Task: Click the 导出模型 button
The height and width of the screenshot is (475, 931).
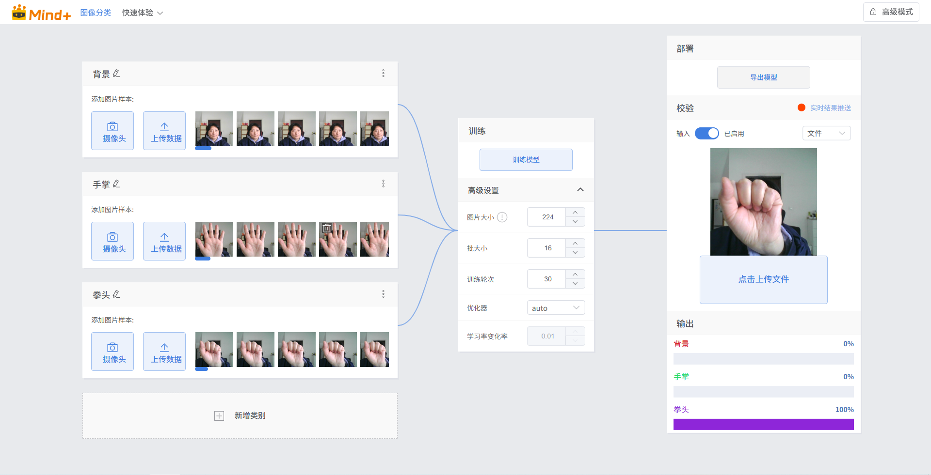Action: (763, 77)
